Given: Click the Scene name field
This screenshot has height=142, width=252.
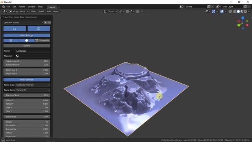Looking at the screenshot, I should 196,7.
